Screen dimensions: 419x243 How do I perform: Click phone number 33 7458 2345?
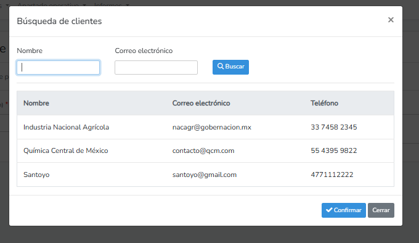click(334, 127)
